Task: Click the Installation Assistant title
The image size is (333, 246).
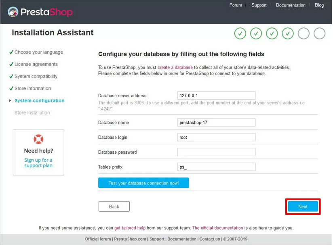Action: [53, 33]
